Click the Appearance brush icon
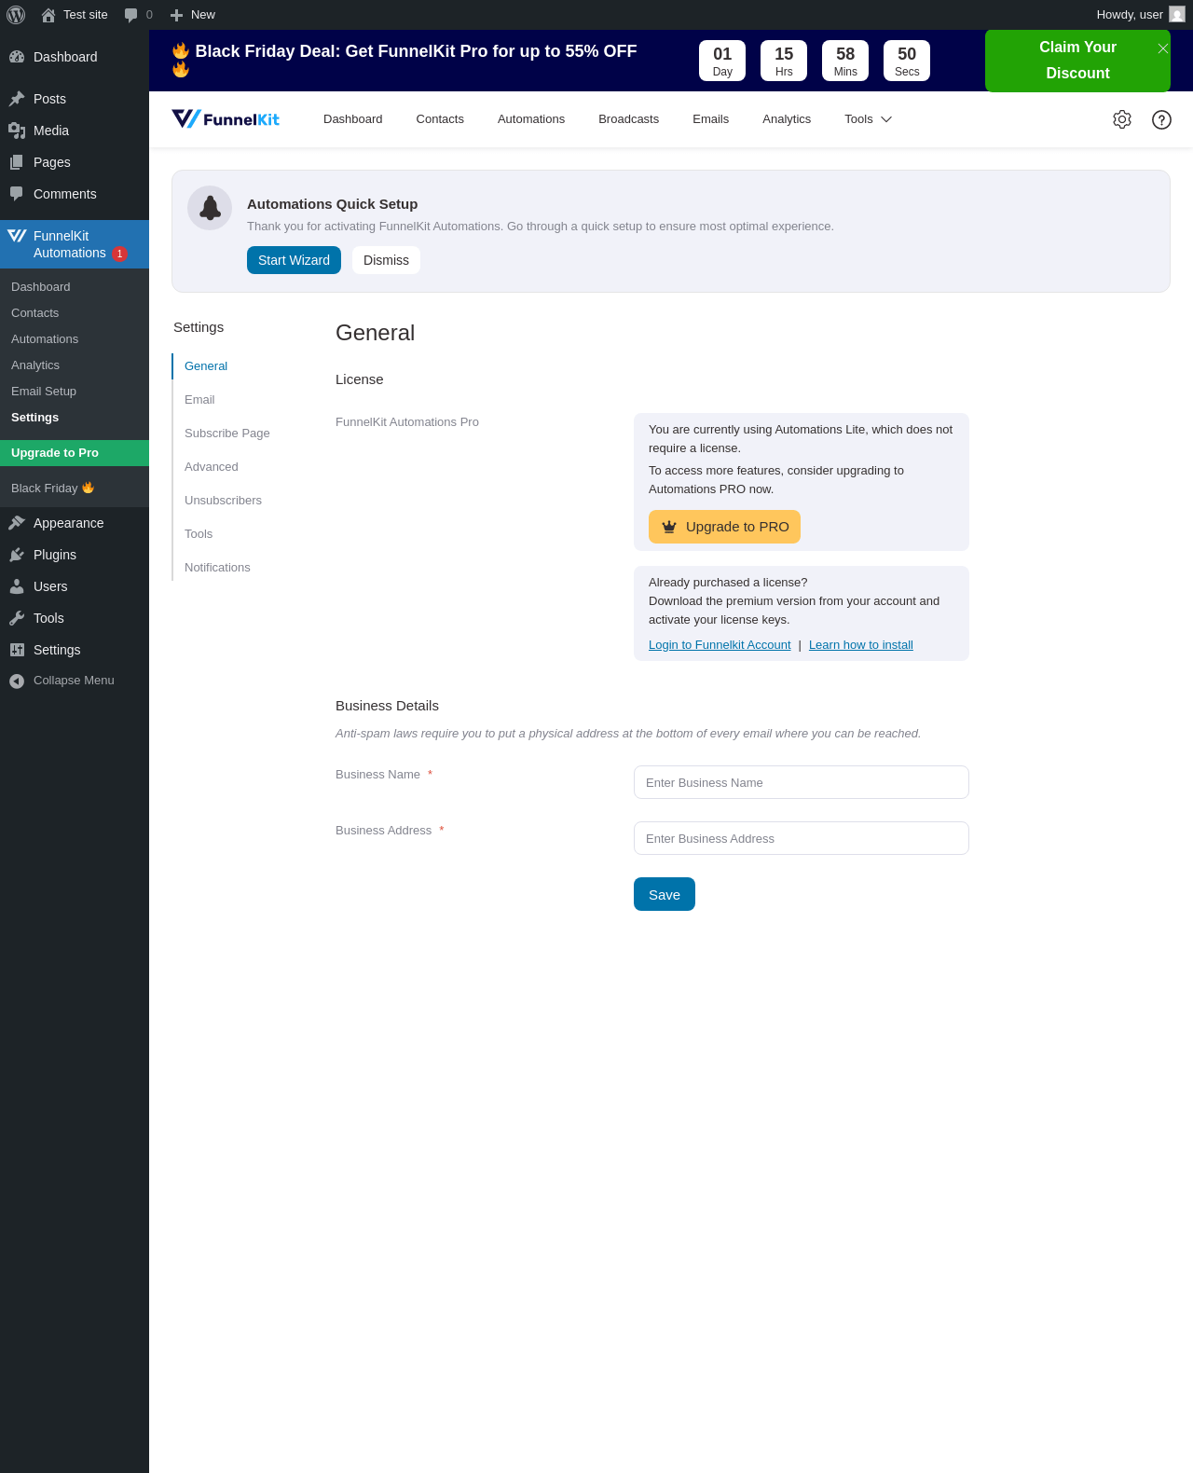Screen dimensions: 1193x1473 point(17,523)
